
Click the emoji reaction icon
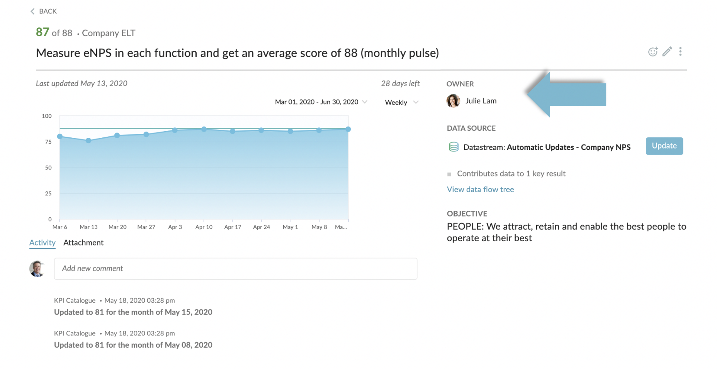(x=652, y=52)
